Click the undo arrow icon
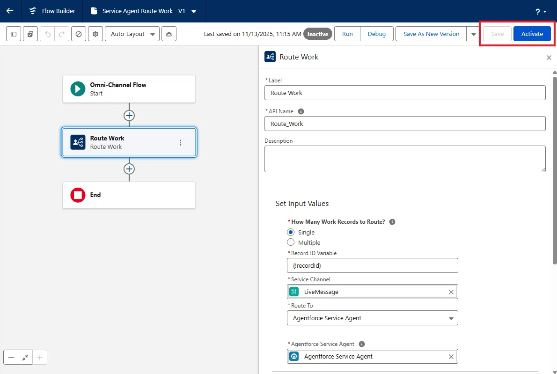This screenshot has width=557, height=374. click(48, 34)
